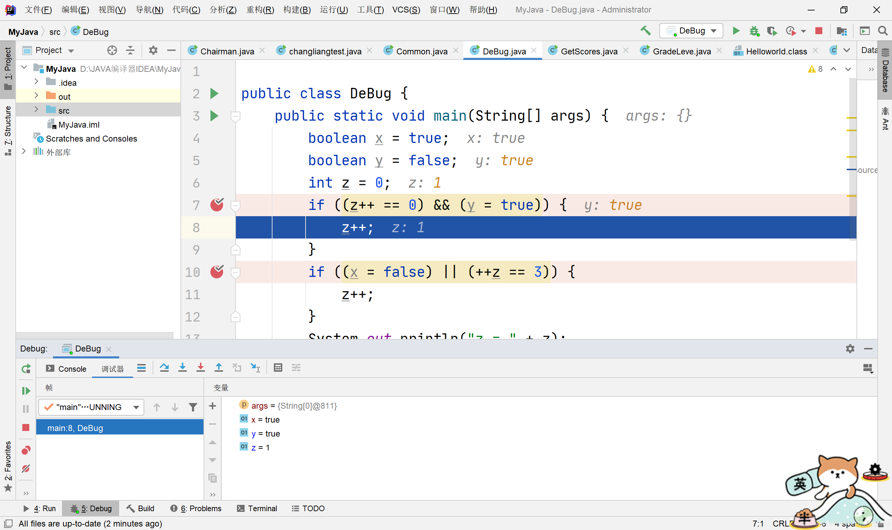Screen dimensions: 892x530
Task: Click locate file target icon in Project panel
Action: (x=112, y=50)
